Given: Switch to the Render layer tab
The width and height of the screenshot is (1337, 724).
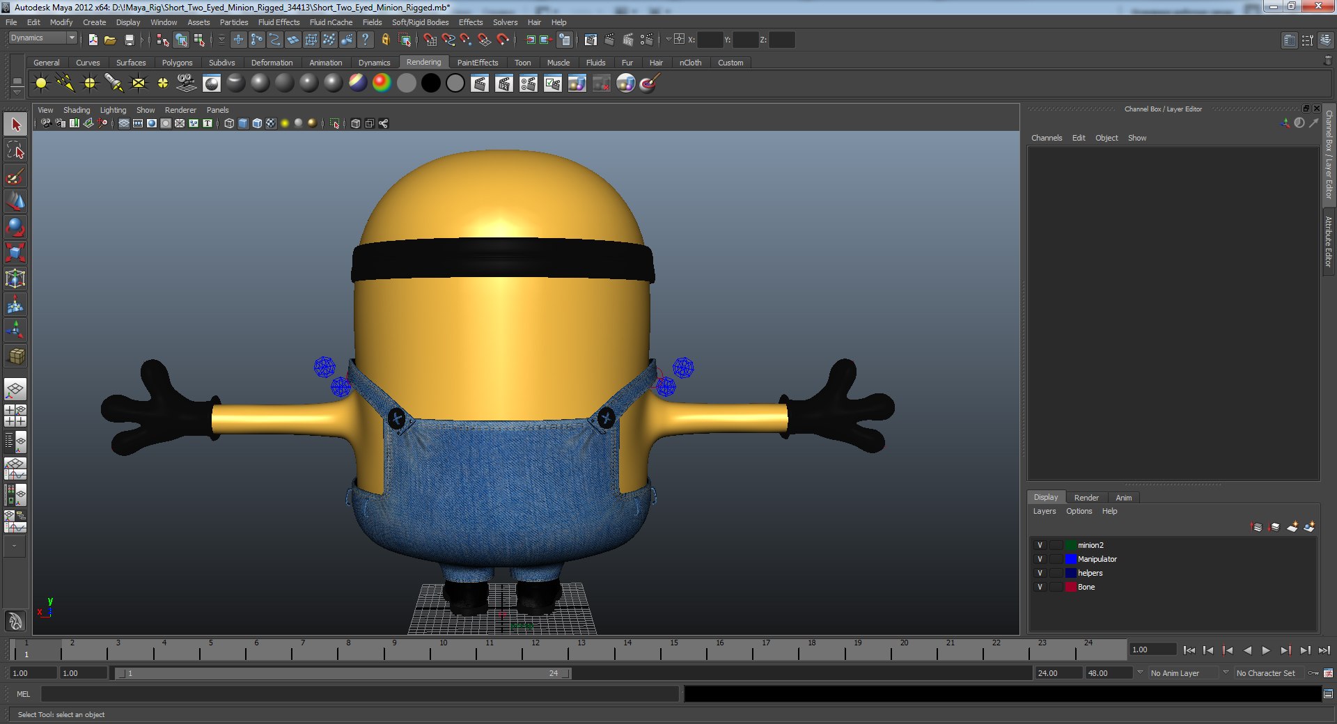Looking at the screenshot, I should 1086,498.
